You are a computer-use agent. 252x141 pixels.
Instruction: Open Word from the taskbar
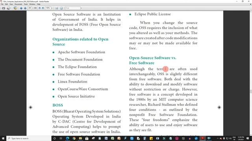click(106, 138)
